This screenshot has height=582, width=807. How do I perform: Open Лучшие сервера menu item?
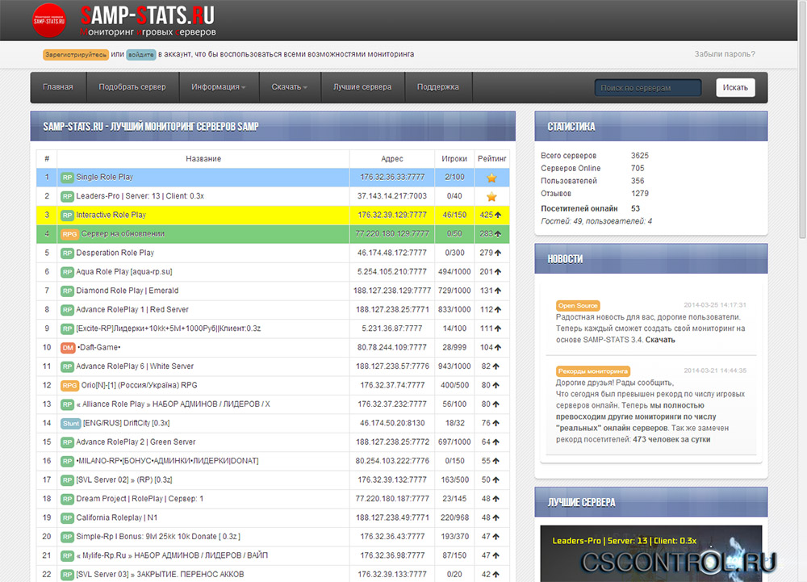pos(362,87)
